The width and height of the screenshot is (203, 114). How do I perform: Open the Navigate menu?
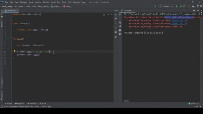[x=24, y=2]
